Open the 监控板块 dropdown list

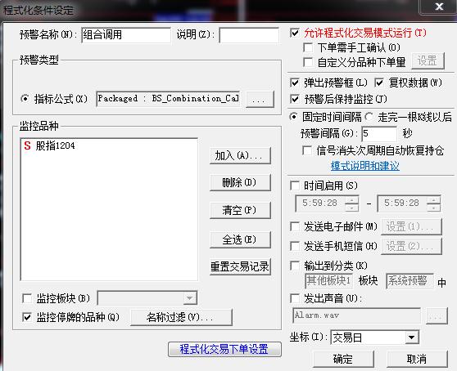click(x=147, y=298)
